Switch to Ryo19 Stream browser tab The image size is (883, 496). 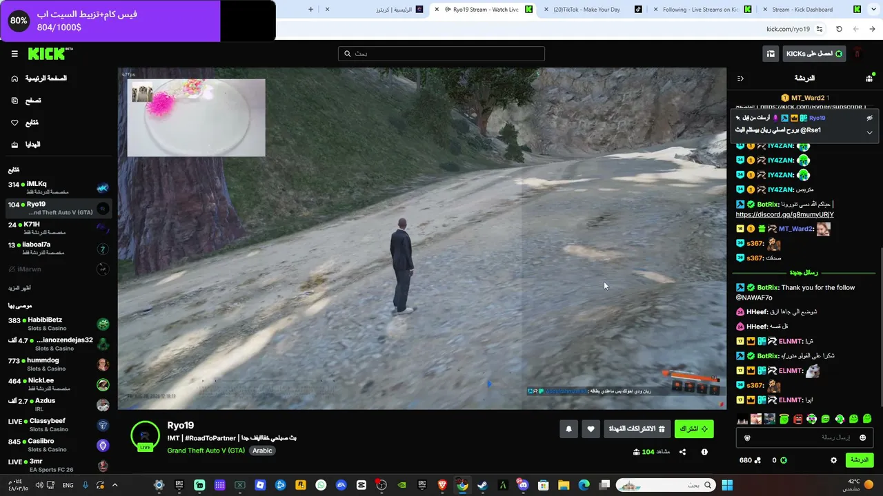pyautogui.click(x=483, y=10)
